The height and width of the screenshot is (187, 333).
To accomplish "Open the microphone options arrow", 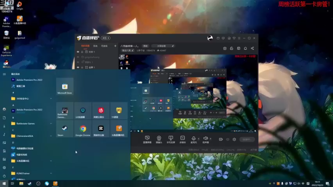I will pos(199,139).
